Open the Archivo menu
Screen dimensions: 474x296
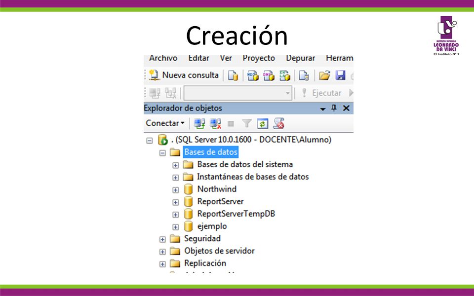(x=163, y=58)
